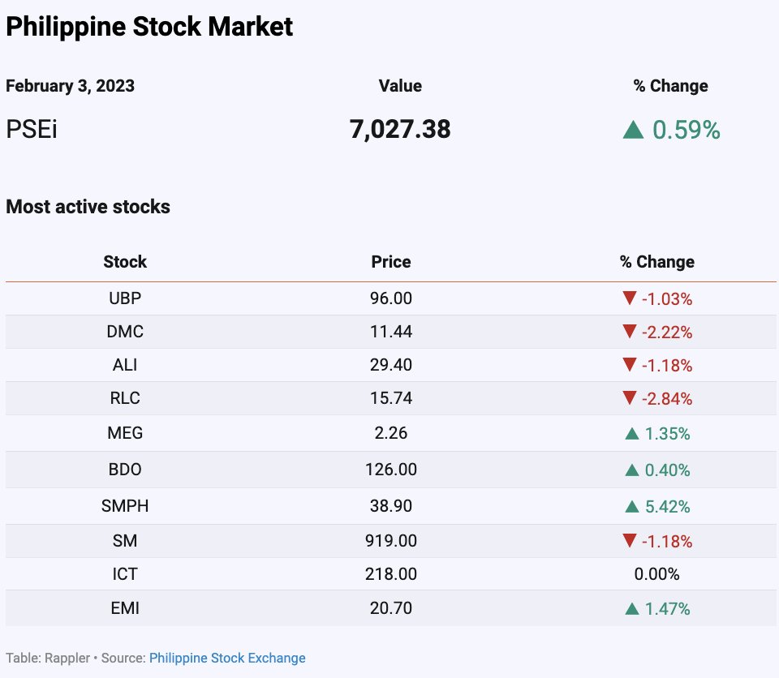Viewport: 779px width, 678px height.
Task: Select the PSEi index label
Action: [28, 129]
